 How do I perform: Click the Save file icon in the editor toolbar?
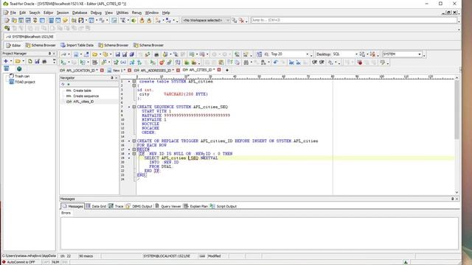coord(117,54)
